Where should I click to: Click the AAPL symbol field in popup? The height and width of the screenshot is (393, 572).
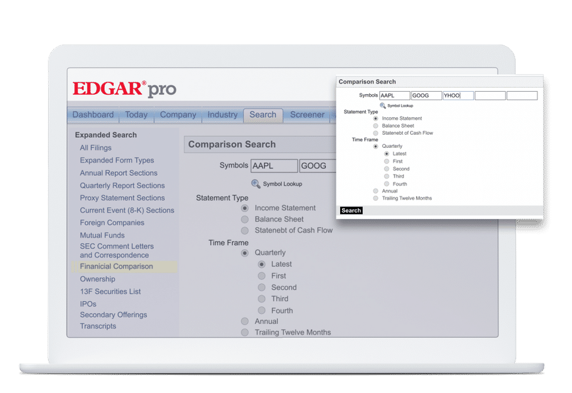point(394,95)
